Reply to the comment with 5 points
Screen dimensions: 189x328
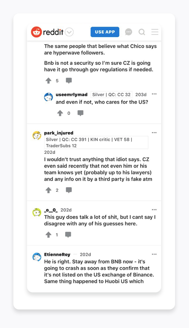point(69,81)
